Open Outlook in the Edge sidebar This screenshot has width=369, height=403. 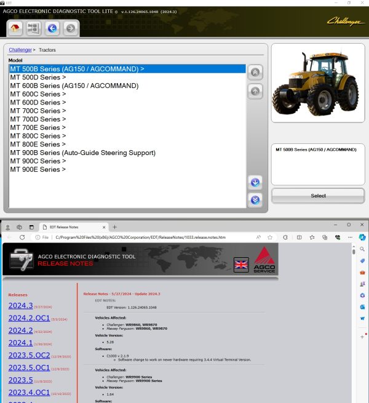362,307
